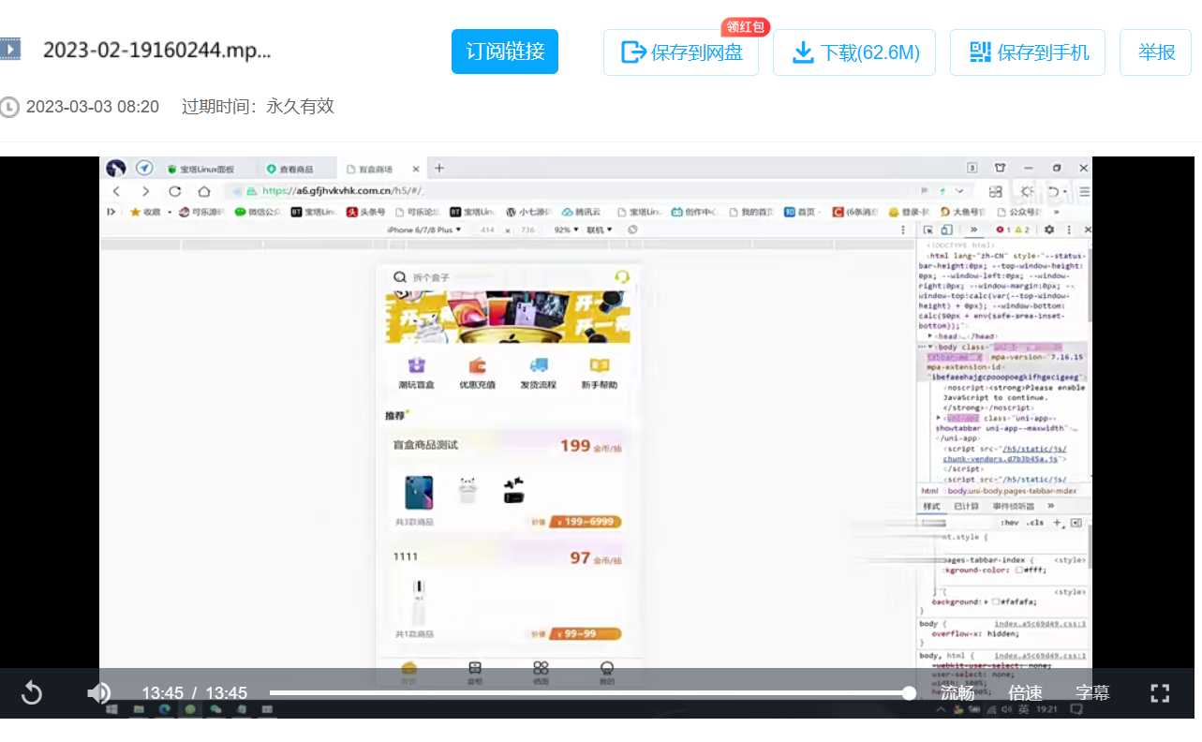Click the 过期时间:永久有效 text
The height and width of the screenshot is (742, 1202).
pyautogui.click(x=258, y=107)
